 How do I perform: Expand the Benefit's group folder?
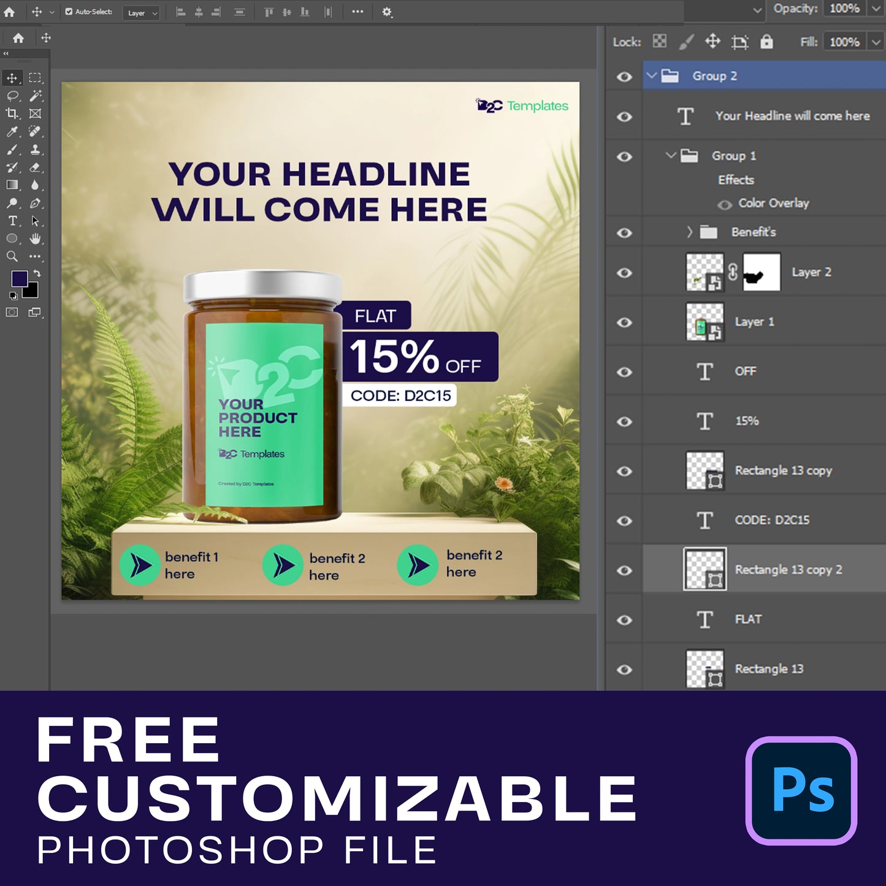pyautogui.click(x=690, y=232)
